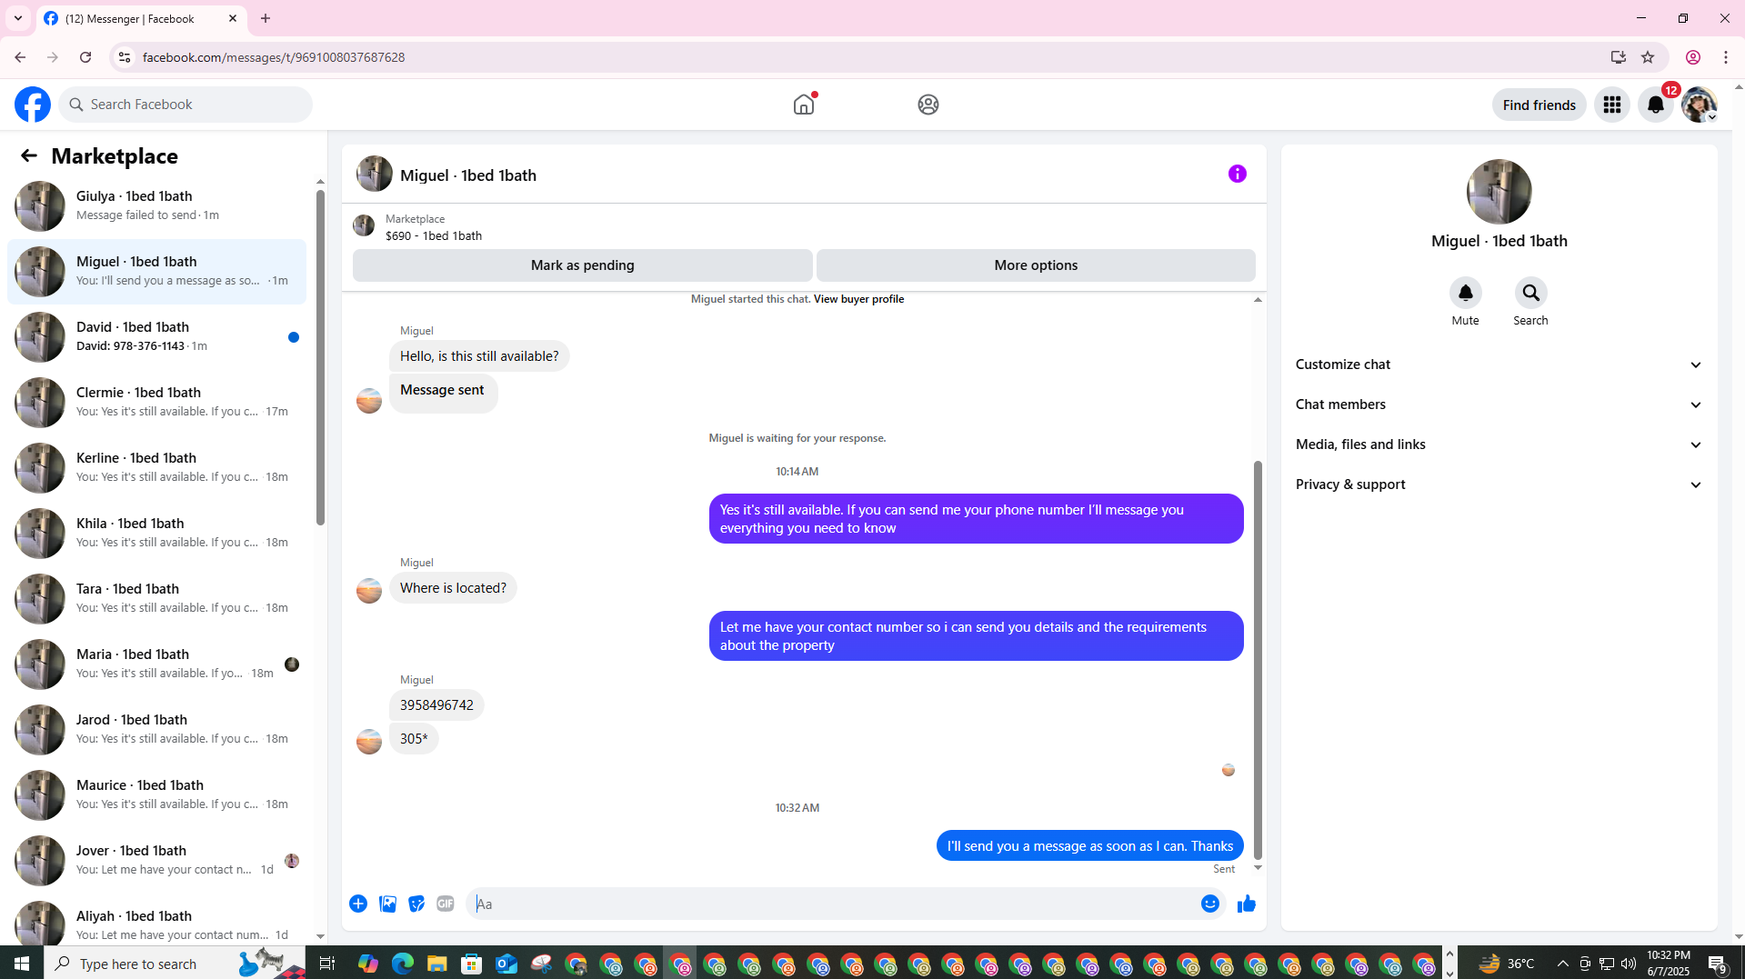The width and height of the screenshot is (1745, 979).
Task: Open more actions plus icon in composer
Action: click(x=358, y=904)
